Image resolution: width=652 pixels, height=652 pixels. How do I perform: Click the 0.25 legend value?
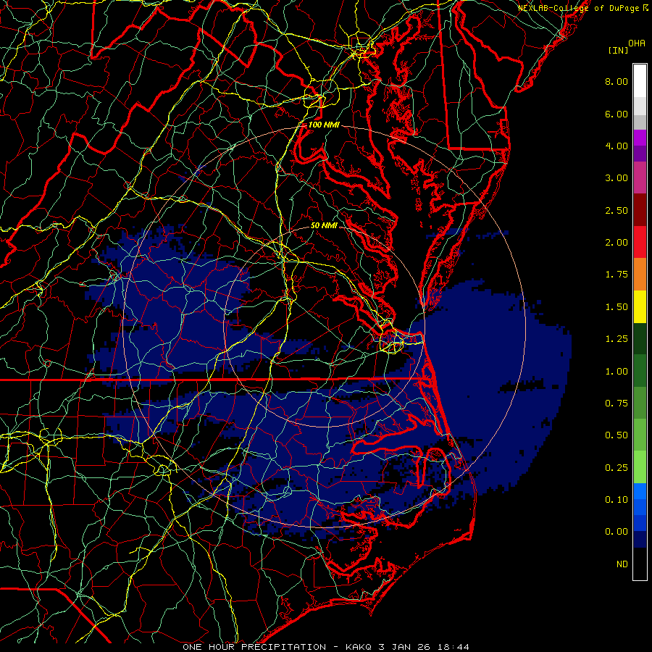click(617, 468)
